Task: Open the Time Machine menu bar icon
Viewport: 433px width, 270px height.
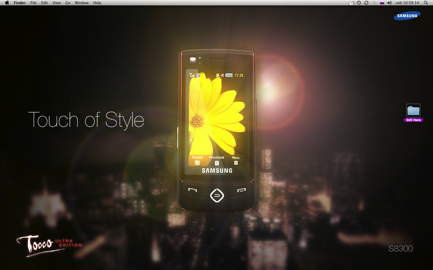Action: click(x=359, y=3)
